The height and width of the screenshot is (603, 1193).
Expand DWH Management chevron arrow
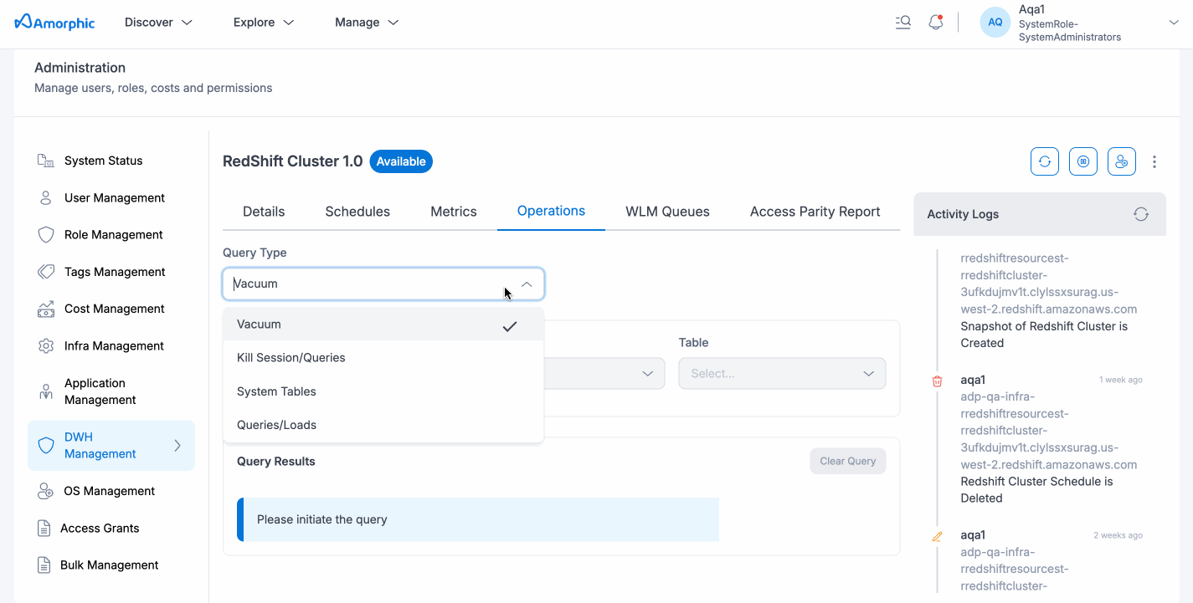click(177, 446)
